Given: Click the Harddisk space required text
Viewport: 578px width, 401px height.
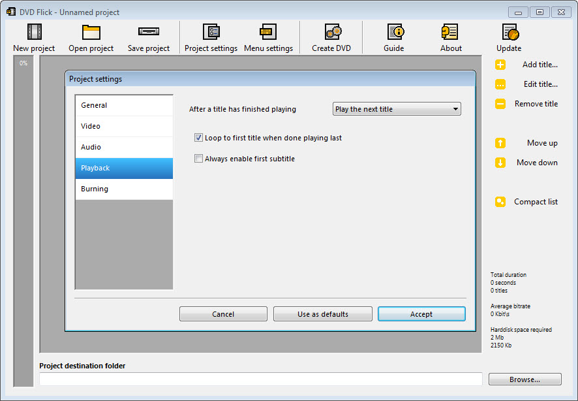Looking at the screenshot, I should tap(521, 330).
